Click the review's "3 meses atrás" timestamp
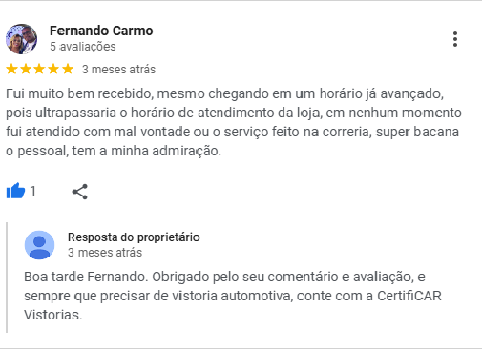This screenshot has height=350, width=483. click(118, 70)
